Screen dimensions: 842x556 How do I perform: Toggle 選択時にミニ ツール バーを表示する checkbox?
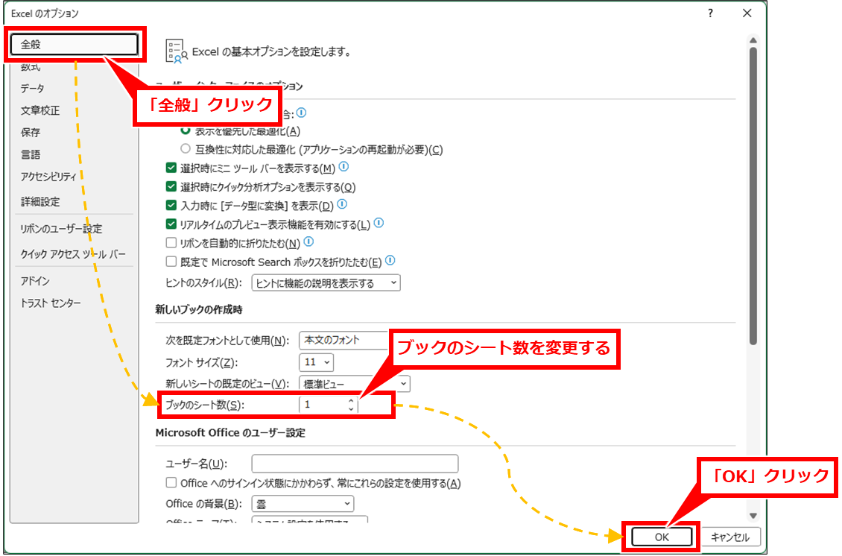[x=171, y=168]
